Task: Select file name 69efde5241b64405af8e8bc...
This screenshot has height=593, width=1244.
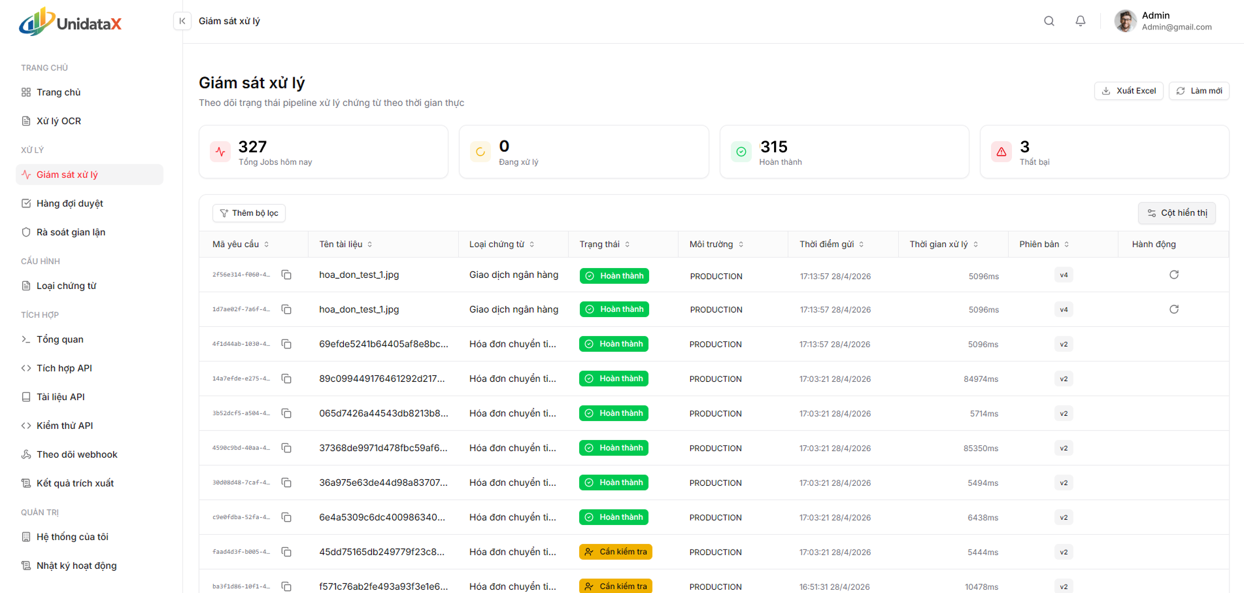Action: (x=384, y=344)
